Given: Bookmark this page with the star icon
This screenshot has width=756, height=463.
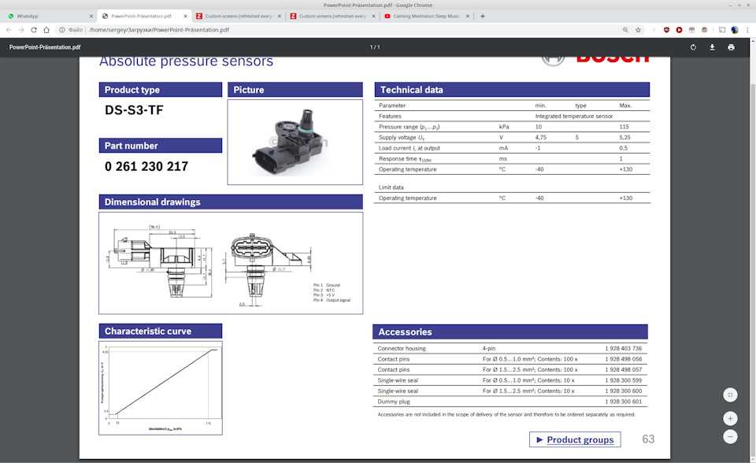Looking at the screenshot, I should click(639, 30).
